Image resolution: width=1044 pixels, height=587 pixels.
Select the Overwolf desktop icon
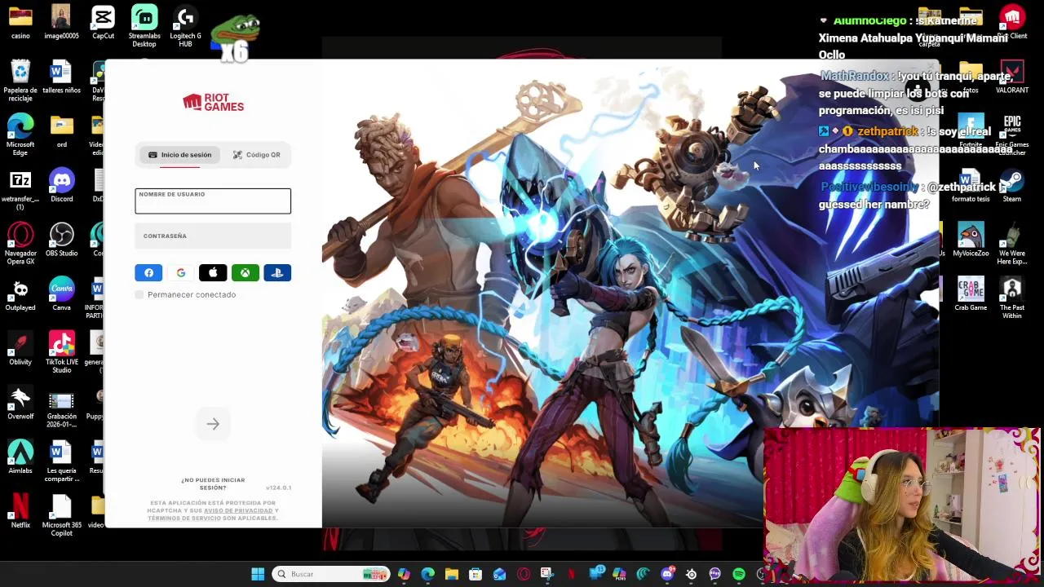coord(20,404)
